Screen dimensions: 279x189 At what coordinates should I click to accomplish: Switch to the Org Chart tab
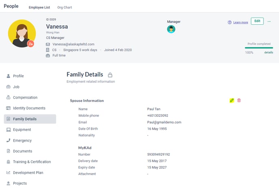point(64,7)
